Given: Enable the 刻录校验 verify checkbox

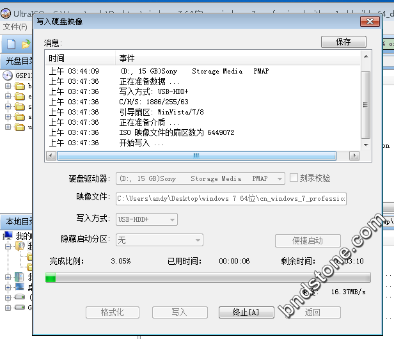Looking at the screenshot, I should 294,178.
